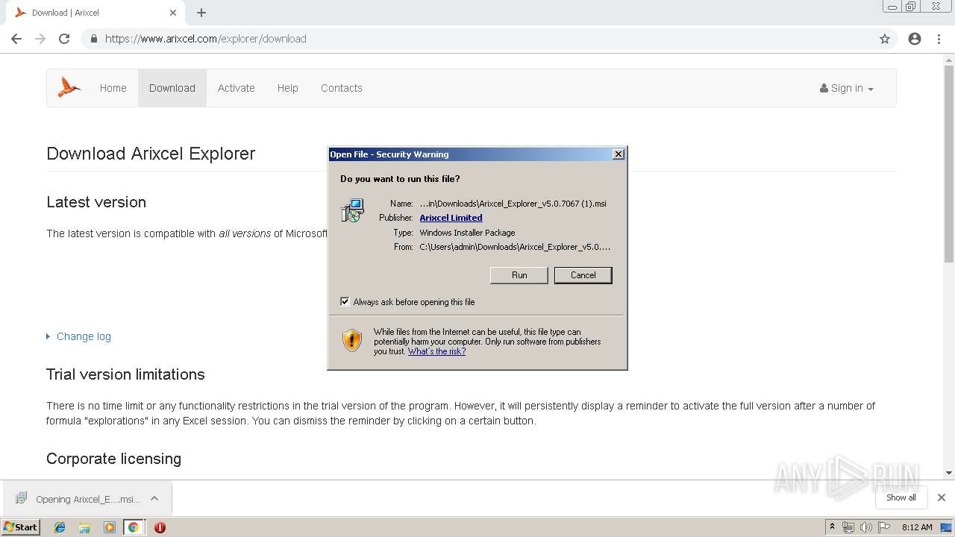Click the Arixcel hummingbird logo in navbar

coord(69,87)
